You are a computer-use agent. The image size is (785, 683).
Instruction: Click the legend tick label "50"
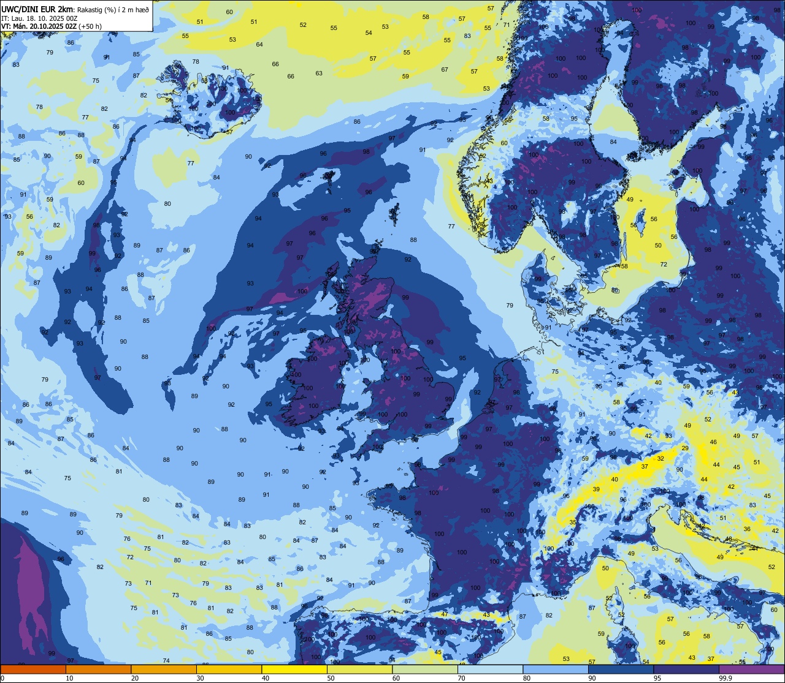(x=331, y=678)
